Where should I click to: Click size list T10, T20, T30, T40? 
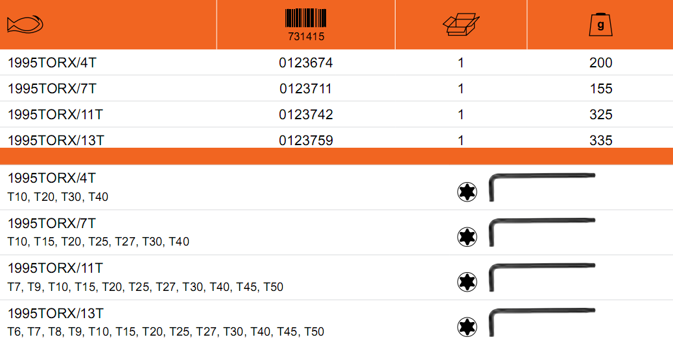point(58,197)
